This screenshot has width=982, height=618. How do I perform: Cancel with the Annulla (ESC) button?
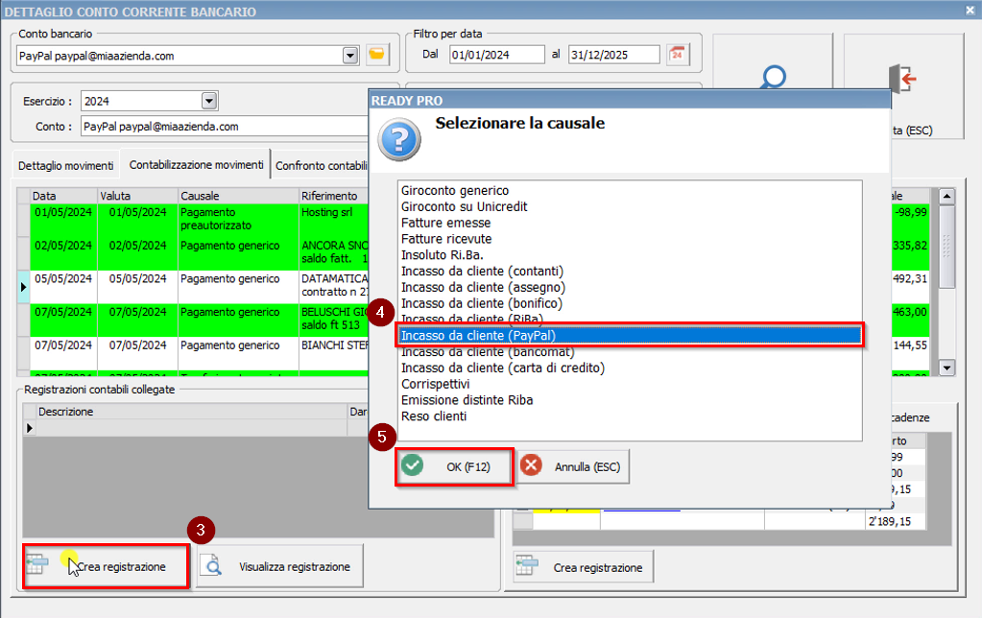[x=572, y=466]
